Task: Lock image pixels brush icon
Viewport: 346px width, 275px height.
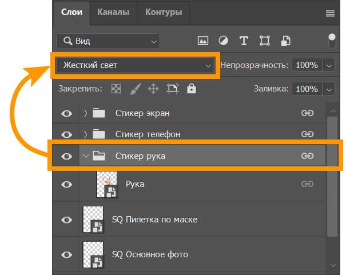Action: tap(136, 89)
